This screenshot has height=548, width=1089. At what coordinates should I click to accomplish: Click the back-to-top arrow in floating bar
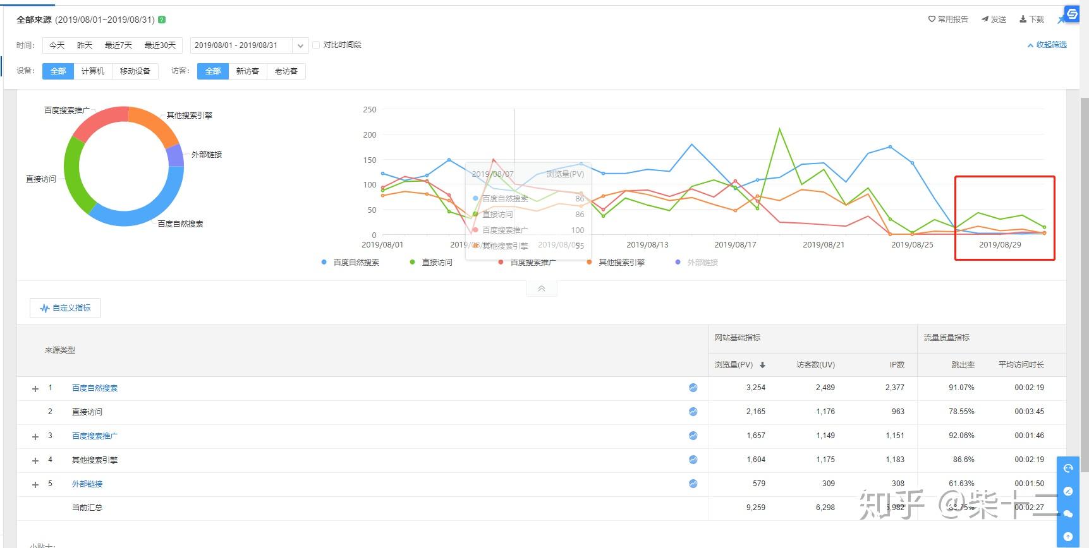coord(1068,537)
